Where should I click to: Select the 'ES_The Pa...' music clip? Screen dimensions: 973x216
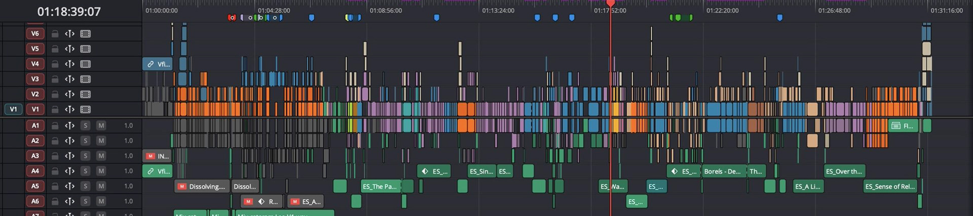(381, 187)
